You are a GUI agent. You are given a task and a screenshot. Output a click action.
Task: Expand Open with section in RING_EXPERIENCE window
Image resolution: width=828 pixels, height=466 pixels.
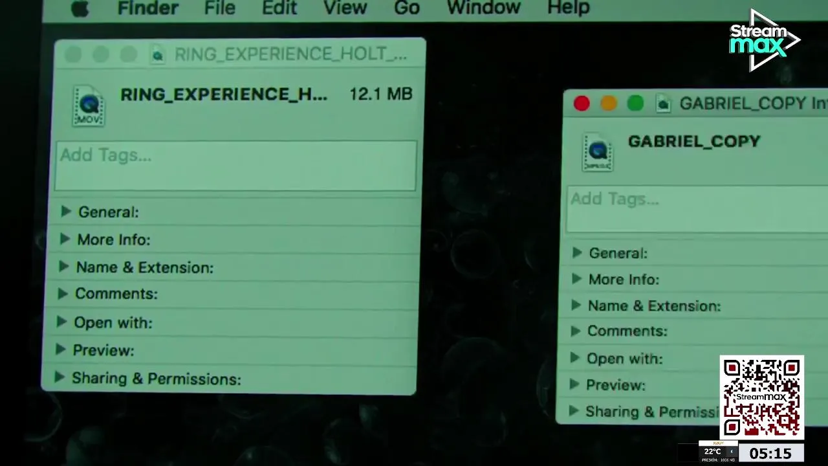point(61,322)
